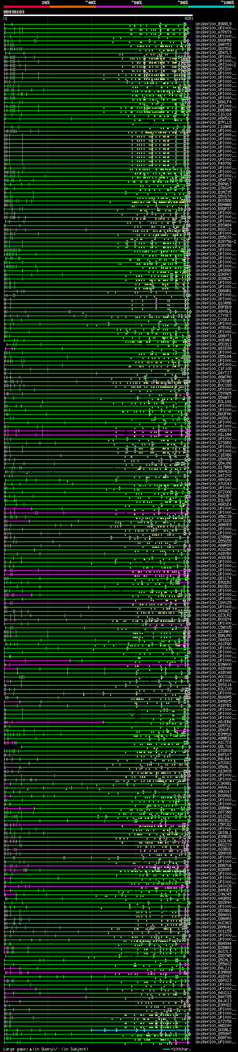Click the orange ~40% identity legend bar

click(x=73, y=7)
